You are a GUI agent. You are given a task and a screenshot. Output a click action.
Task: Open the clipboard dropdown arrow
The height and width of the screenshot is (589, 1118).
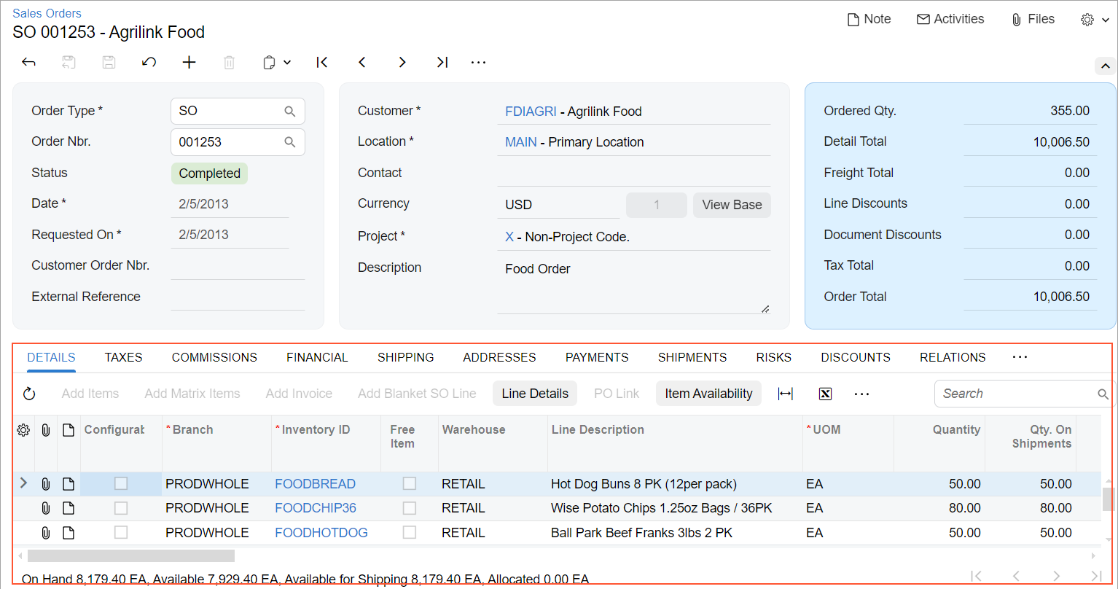[287, 63]
